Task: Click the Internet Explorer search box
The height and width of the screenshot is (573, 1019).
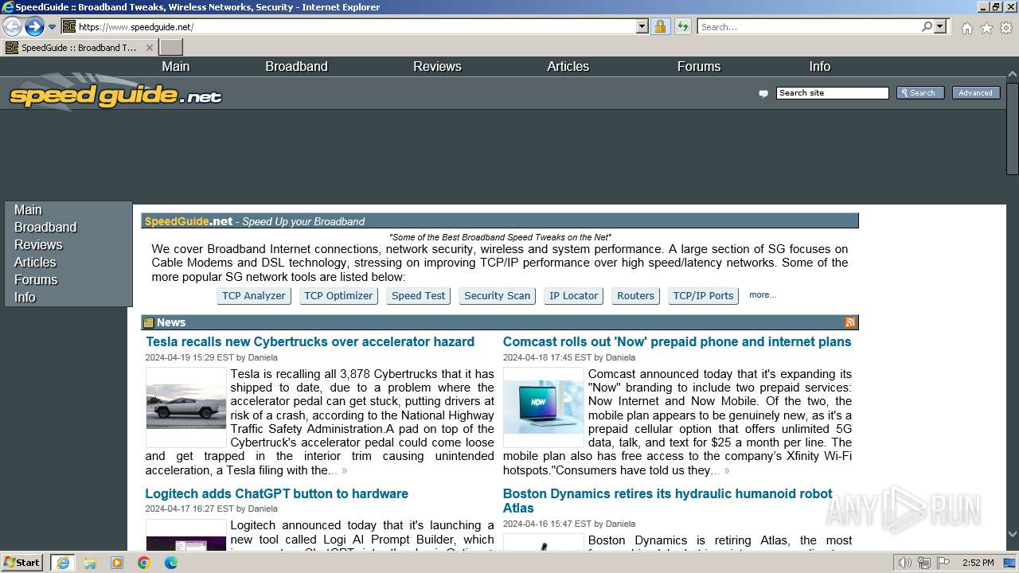Action: click(808, 27)
